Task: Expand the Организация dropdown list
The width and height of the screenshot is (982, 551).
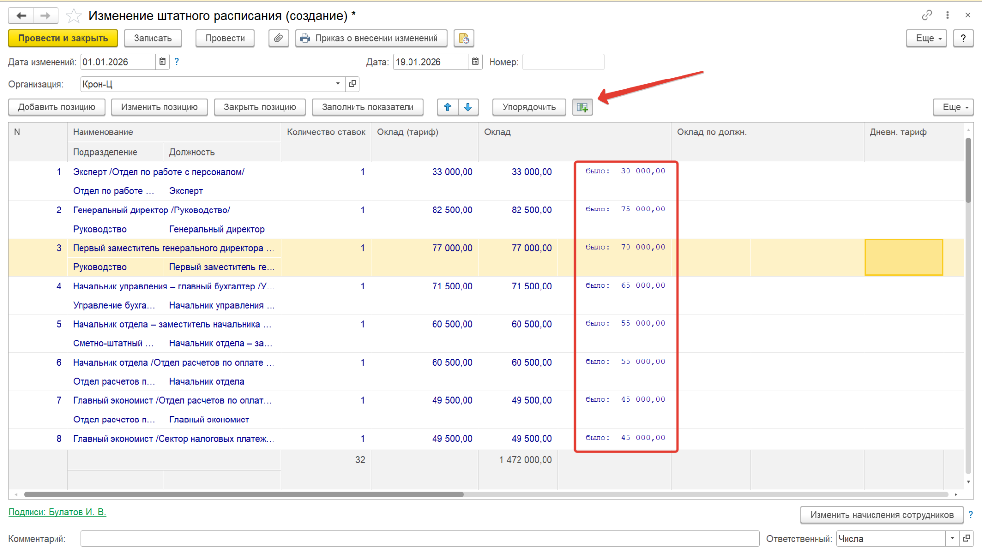Action: (338, 84)
